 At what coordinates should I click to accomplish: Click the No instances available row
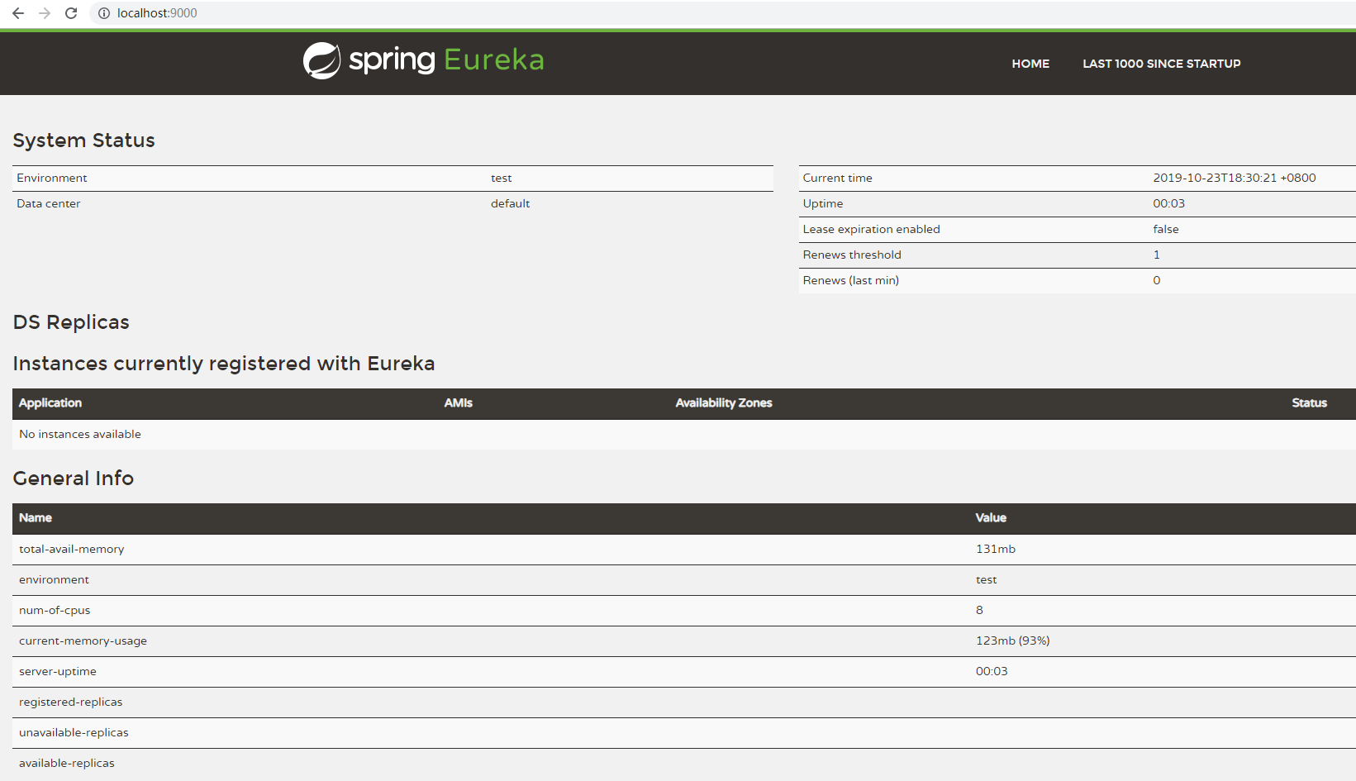683,434
